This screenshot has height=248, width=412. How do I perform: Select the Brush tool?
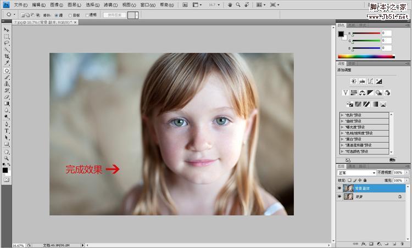6,77
